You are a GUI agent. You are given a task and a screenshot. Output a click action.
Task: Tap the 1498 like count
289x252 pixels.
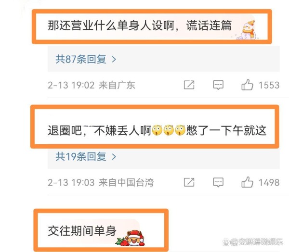click(269, 182)
